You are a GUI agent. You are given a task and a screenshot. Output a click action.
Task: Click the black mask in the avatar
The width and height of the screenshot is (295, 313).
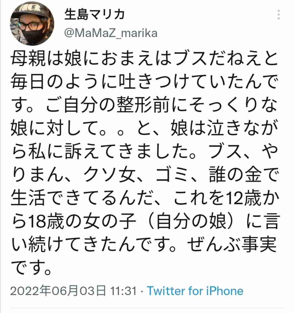[x=31, y=36]
